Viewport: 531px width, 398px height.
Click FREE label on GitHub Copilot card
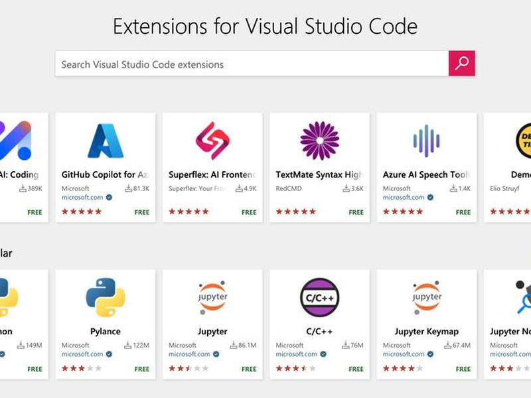pyautogui.click(x=142, y=212)
